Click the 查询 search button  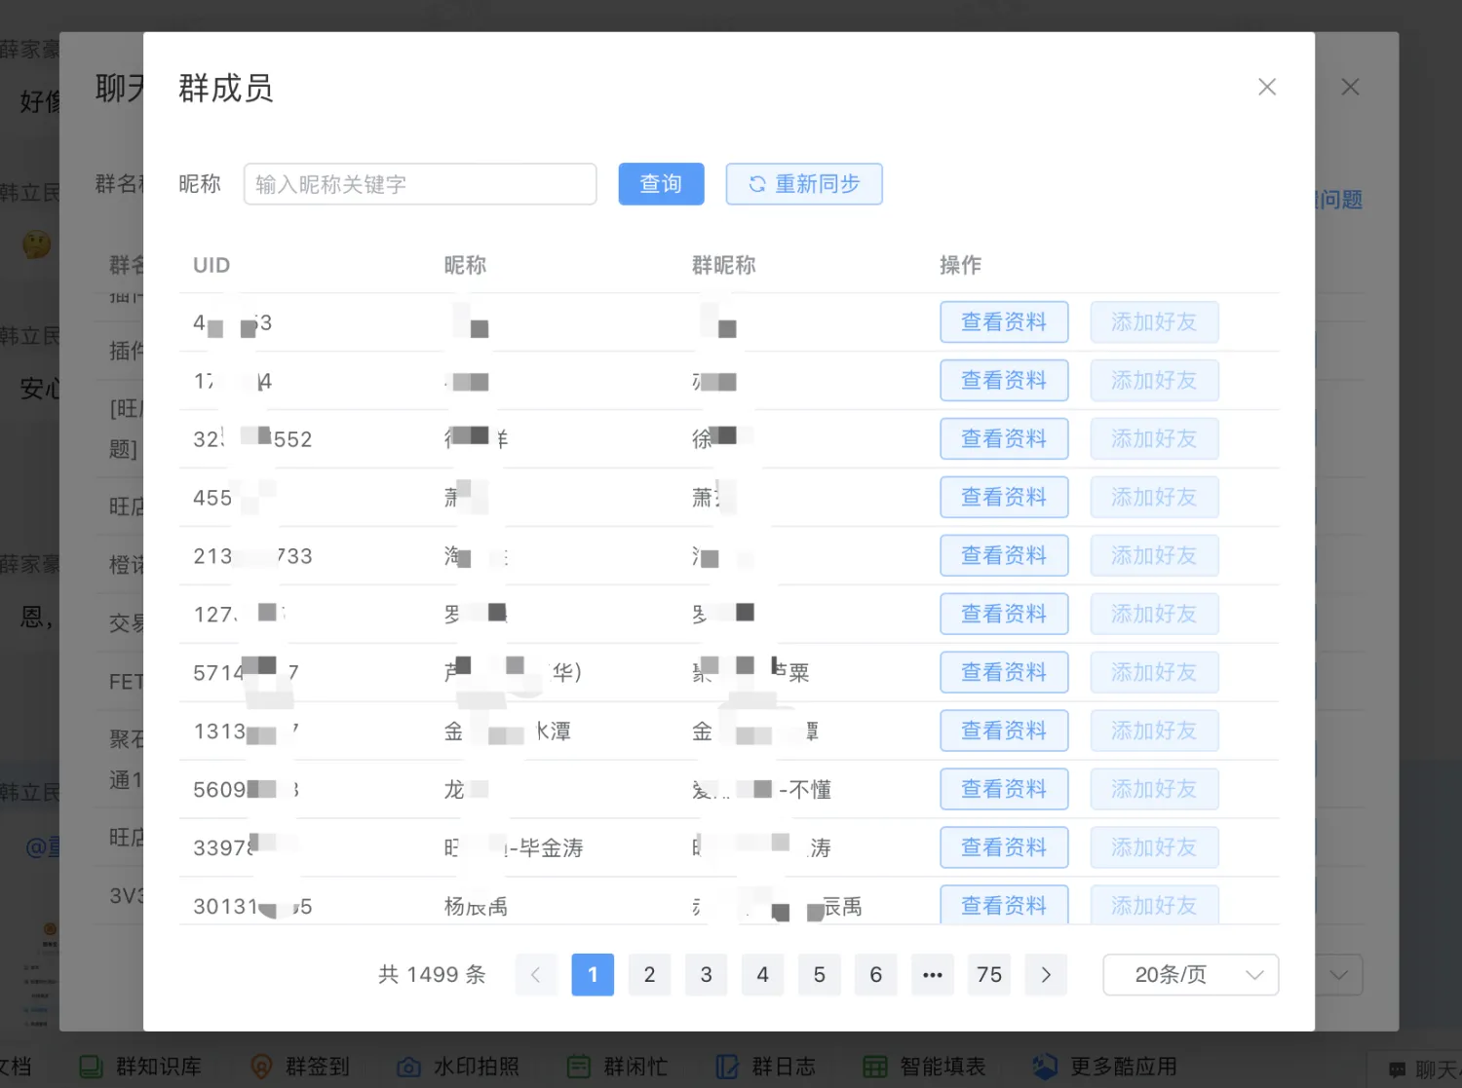coord(661,184)
